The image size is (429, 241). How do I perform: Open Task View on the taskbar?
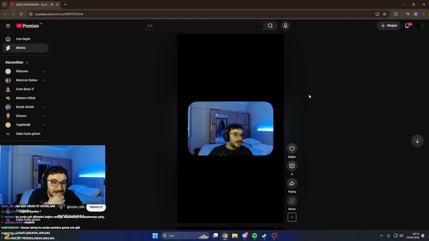pos(216,236)
